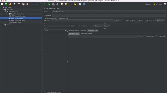Screen dimensions: 167x93
Task: Open the Help toolbar icon
Action: point(84,4)
